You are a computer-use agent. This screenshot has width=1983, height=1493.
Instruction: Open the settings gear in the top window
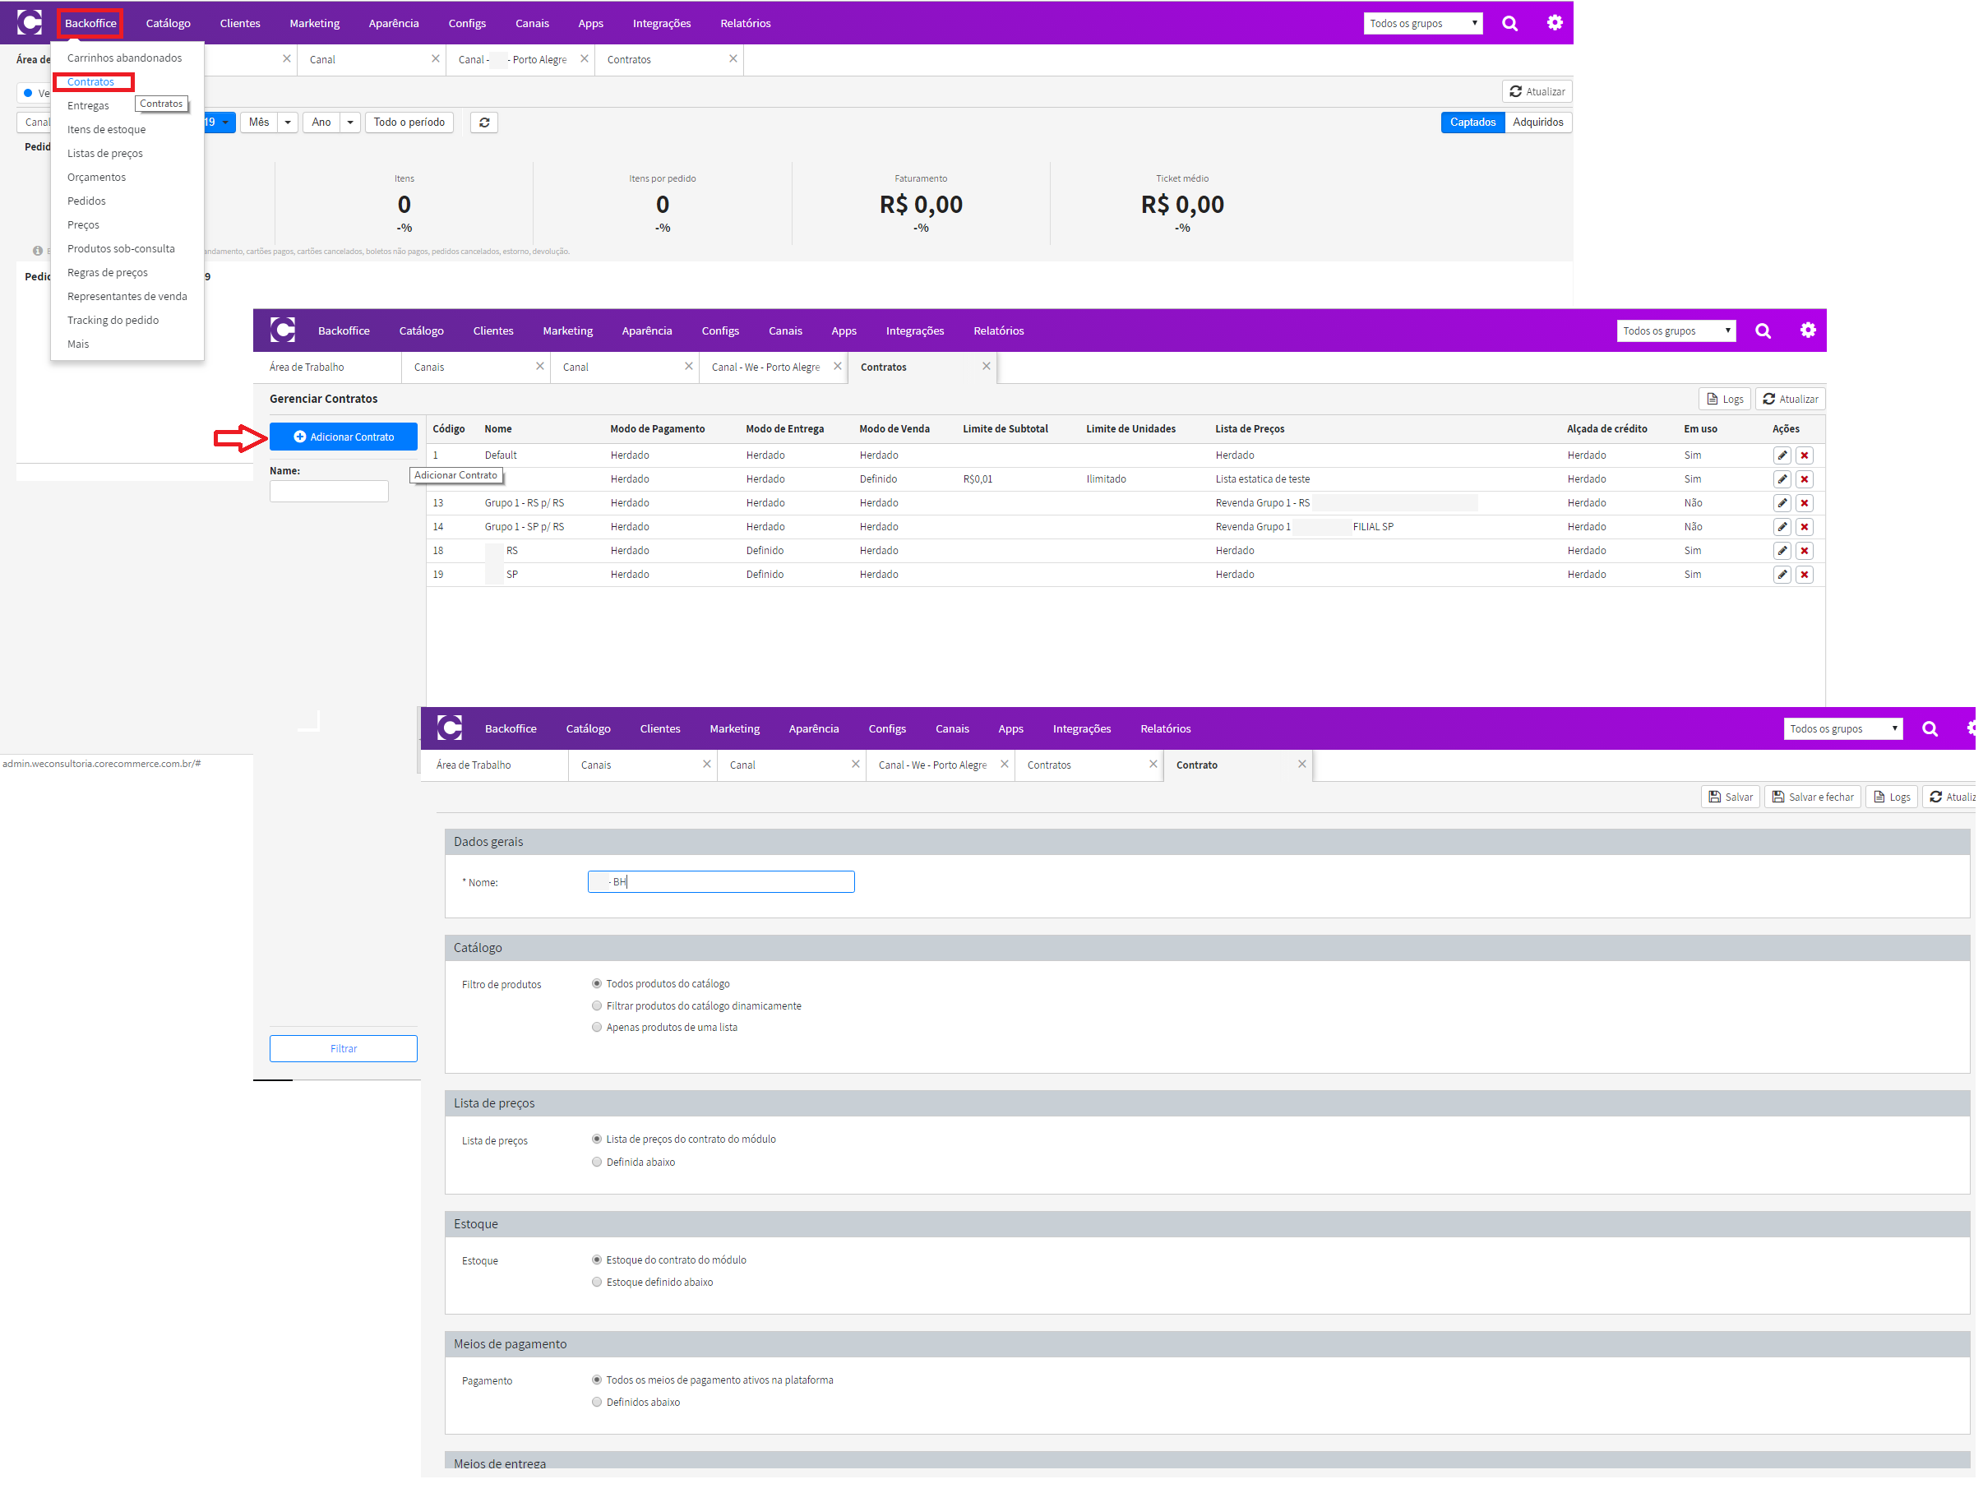(1555, 23)
